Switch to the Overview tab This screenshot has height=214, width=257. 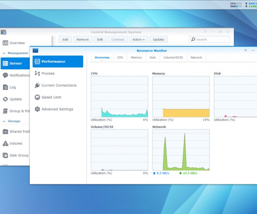click(102, 57)
